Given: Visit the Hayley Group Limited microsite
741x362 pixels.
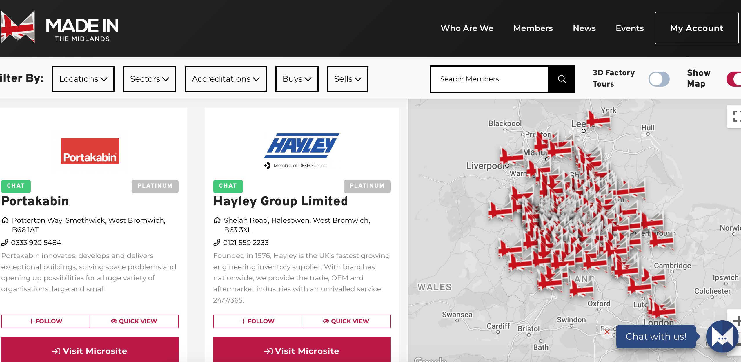Looking at the screenshot, I should click(302, 350).
